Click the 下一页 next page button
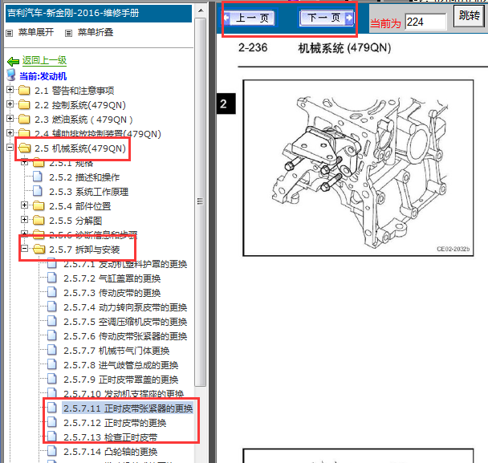The width and height of the screenshot is (488, 463). coord(326,18)
